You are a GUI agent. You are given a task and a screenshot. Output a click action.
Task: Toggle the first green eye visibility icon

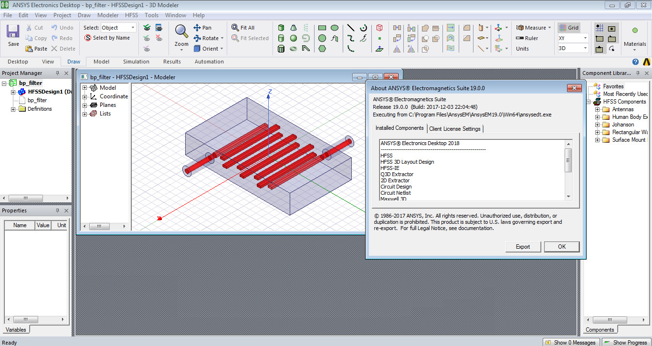pyautogui.click(x=147, y=28)
